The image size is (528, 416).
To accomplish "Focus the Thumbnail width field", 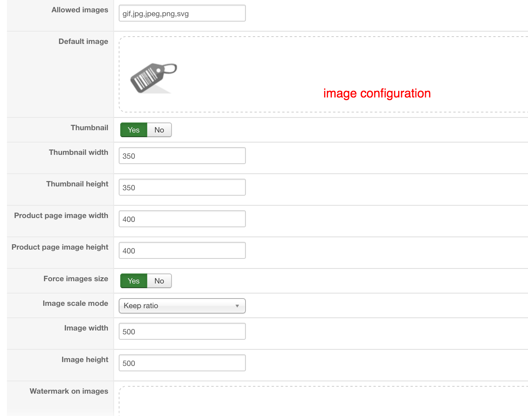I will click(182, 156).
